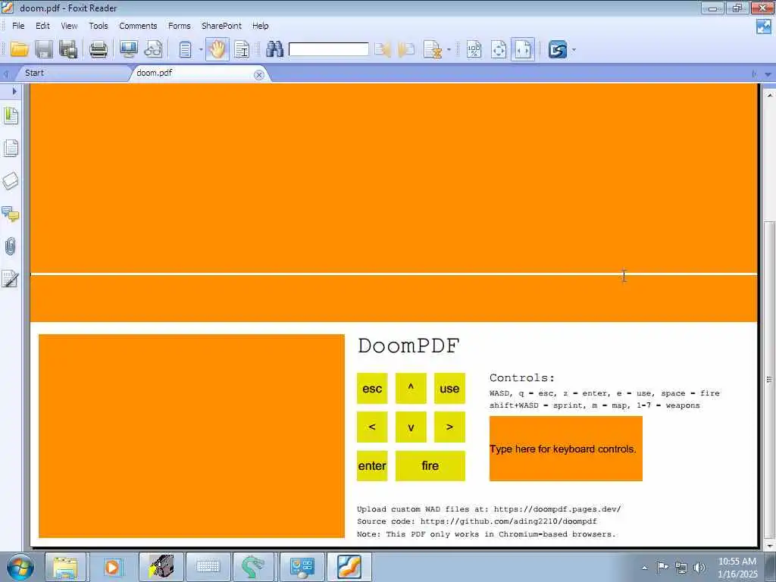Click the monitor full-screen icon
776x582 pixels.
(129, 49)
